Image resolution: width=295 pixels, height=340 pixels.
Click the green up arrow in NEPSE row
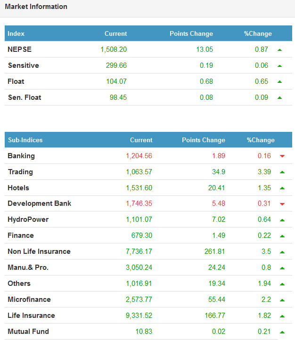coord(279,50)
